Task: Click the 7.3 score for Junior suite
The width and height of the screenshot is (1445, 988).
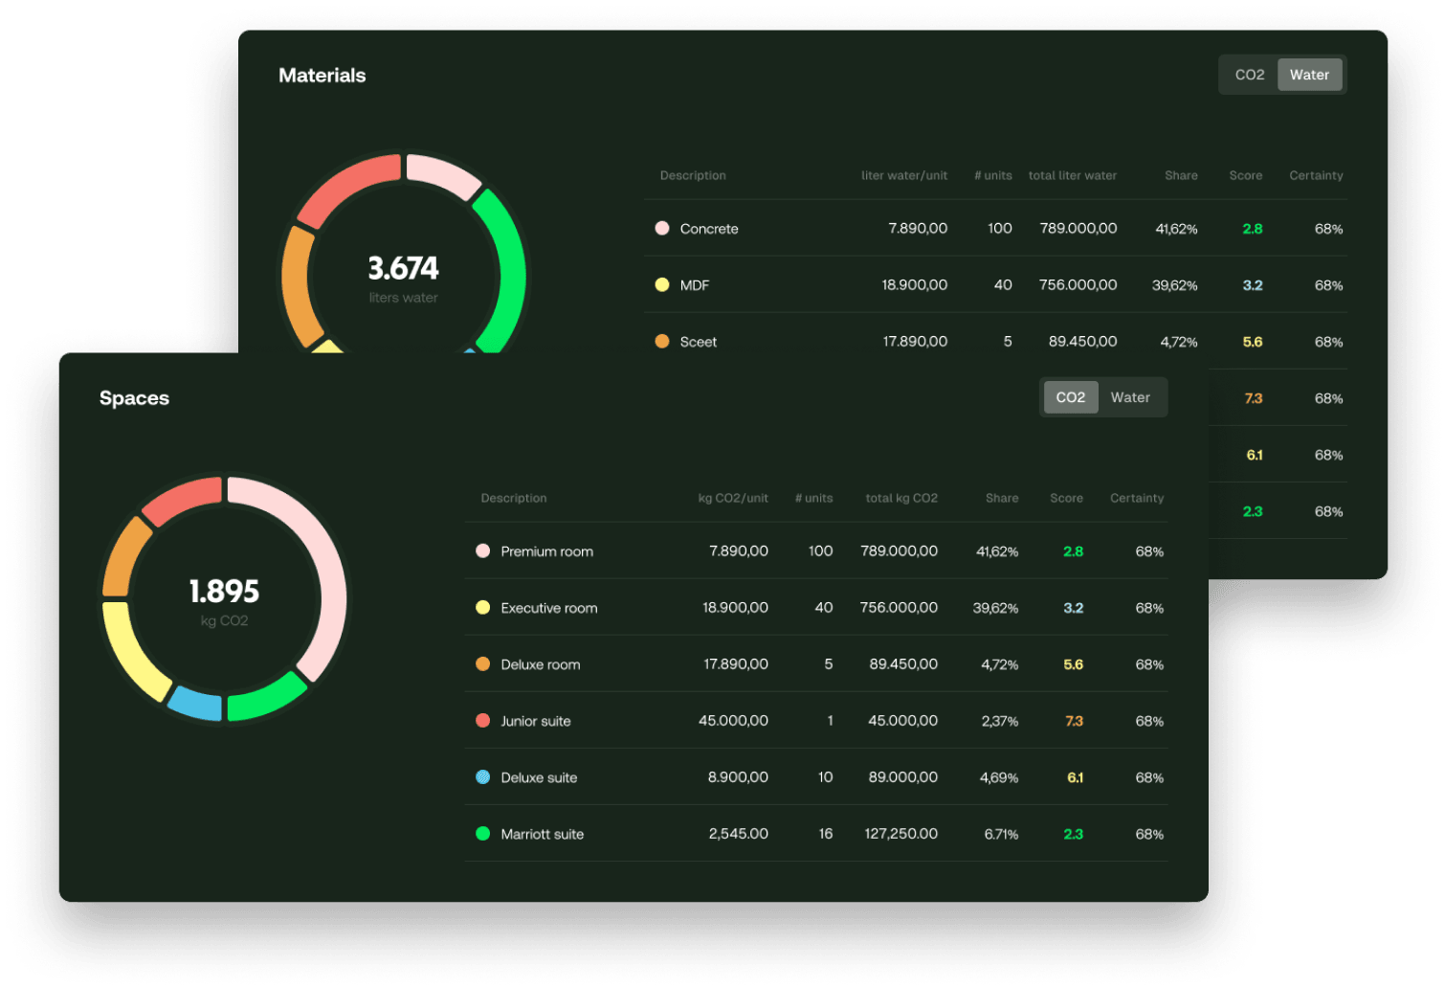Action: [x=1073, y=720]
